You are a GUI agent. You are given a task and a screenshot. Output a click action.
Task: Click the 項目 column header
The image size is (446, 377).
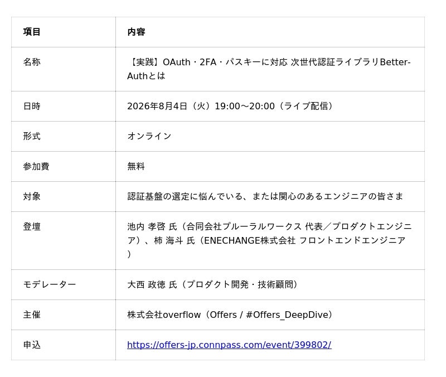[32, 32]
